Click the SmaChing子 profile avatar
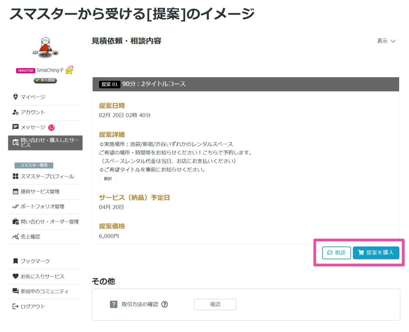This screenshot has width=409, height=332. click(x=45, y=48)
